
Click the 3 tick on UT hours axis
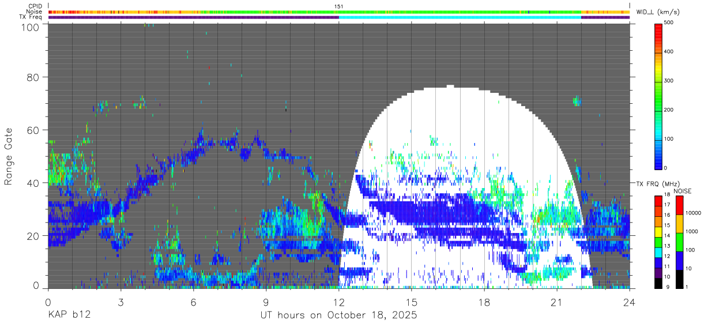[120, 302]
